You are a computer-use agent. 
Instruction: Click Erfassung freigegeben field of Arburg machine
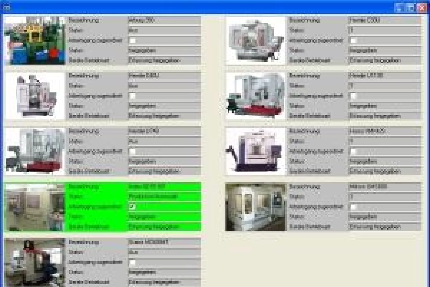164,61
